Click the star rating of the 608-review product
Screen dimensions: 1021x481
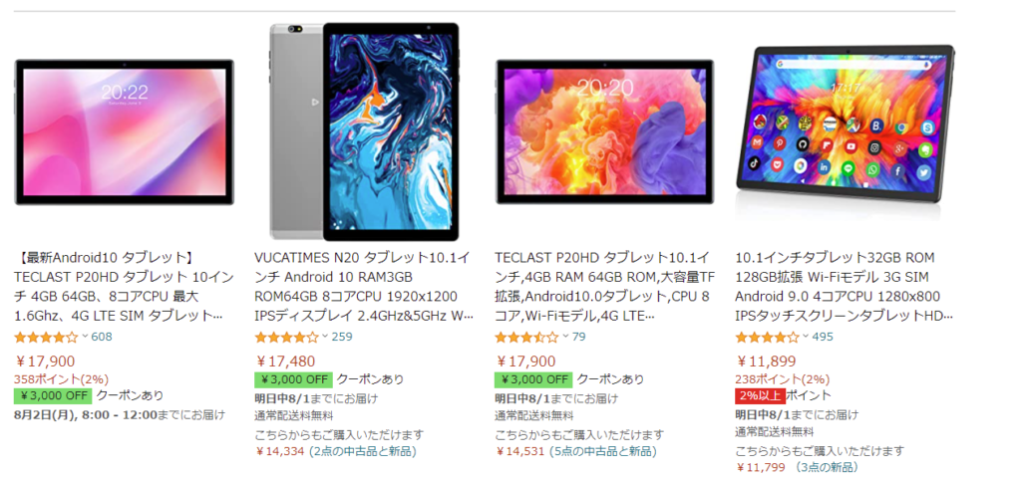pyautogui.click(x=46, y=338)
